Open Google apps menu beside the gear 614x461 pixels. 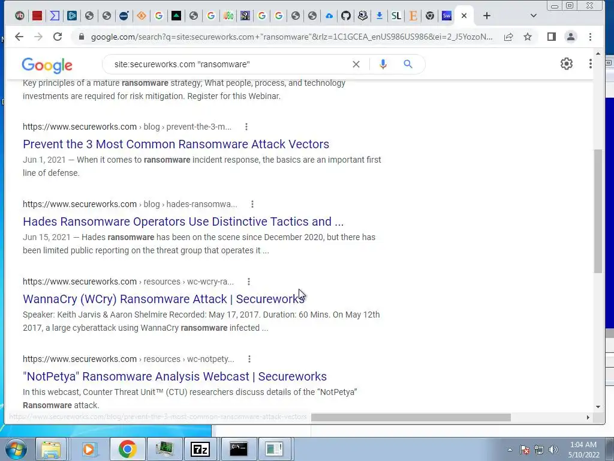(x=590, y=64)
